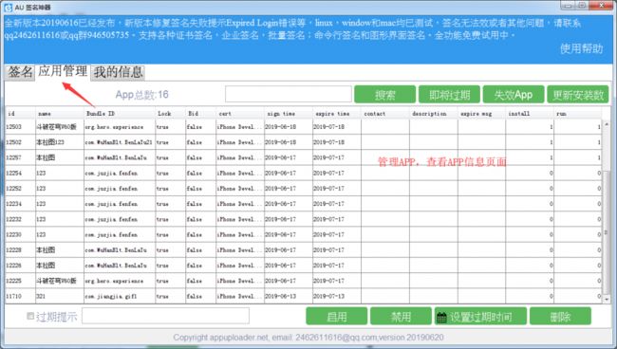The image size is (617, 349).
Task: Click 更新安装数 button
Action: 578,94
